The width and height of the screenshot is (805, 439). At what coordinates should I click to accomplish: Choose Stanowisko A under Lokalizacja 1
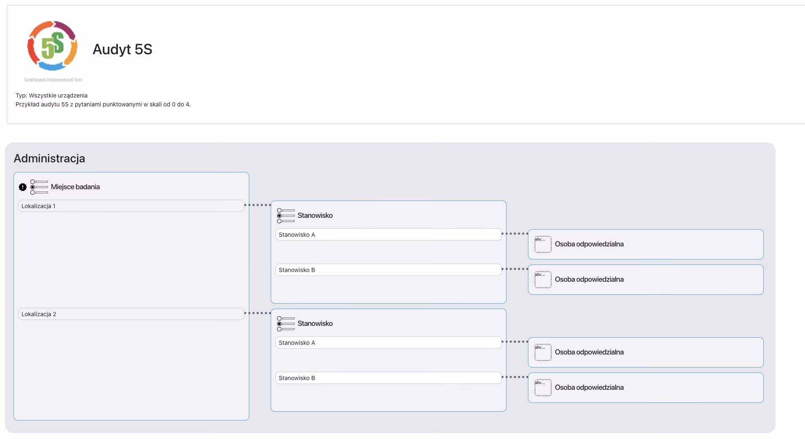(x=389, y=235)
